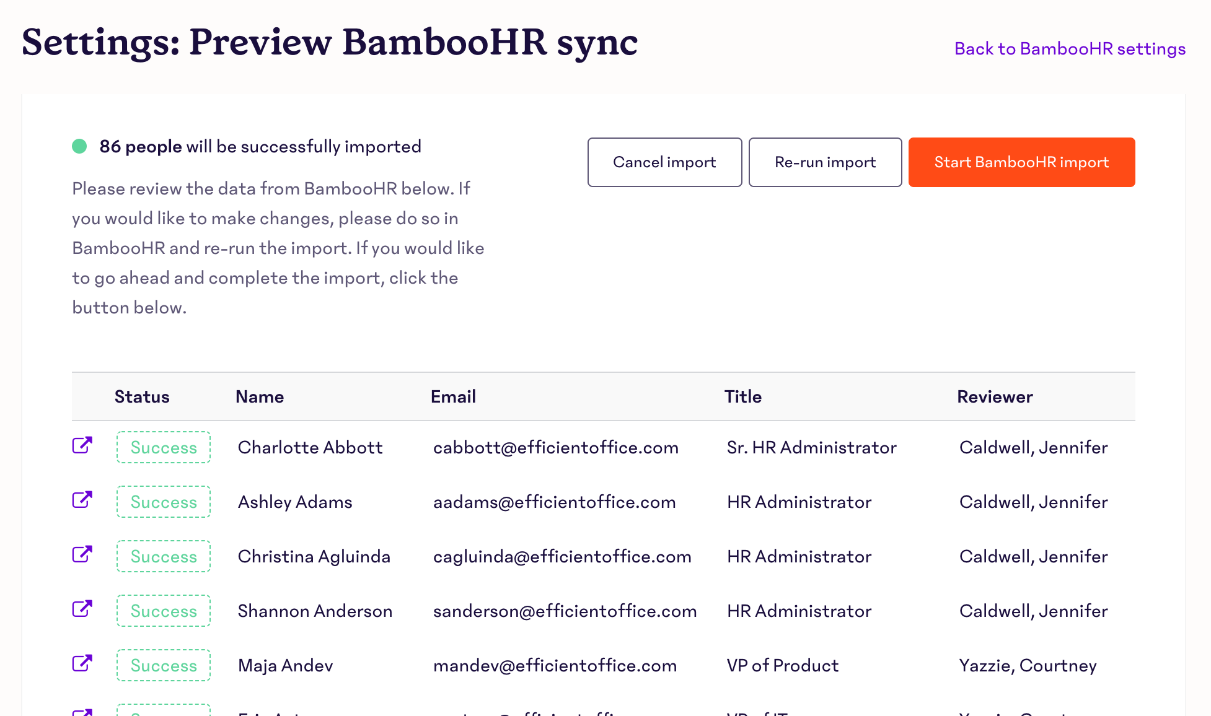The height and width of the screenshot is (716, 1211).
Task: Click reviewer Yazzie, Courtney for Maja Andev
Action: click(x=1028, y=665)
